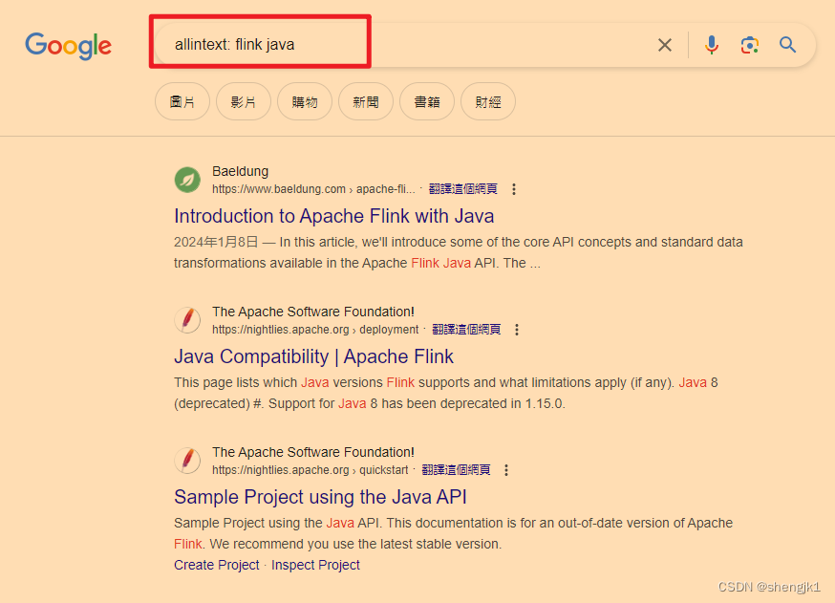Open Introduction to Apache Flink with Java
The image size is (835, 603).
pos(333,216)
